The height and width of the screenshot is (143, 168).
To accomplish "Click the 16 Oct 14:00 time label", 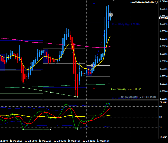I will [x=74, y=141].
